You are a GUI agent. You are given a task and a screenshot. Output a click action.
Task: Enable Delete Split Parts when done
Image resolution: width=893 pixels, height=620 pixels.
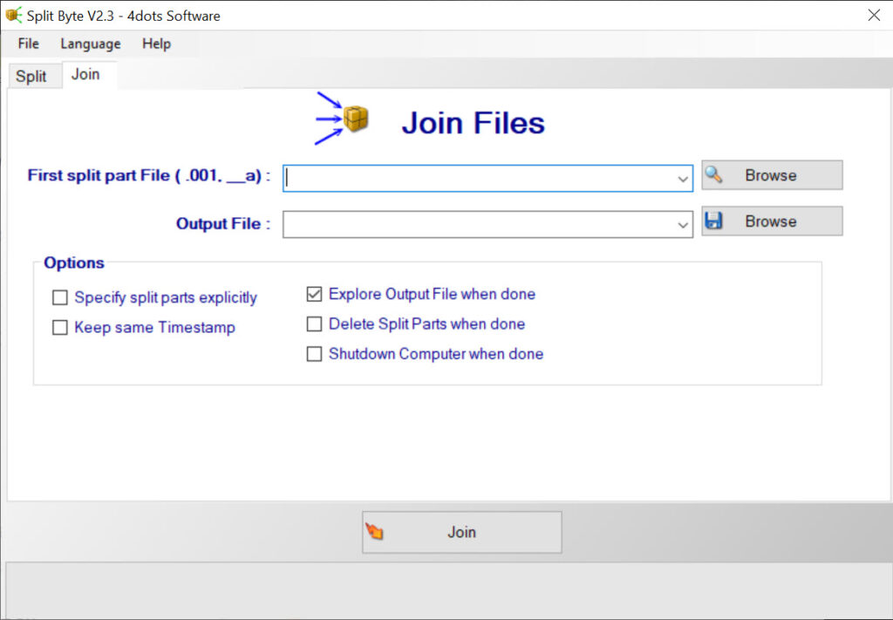point(314,324)
